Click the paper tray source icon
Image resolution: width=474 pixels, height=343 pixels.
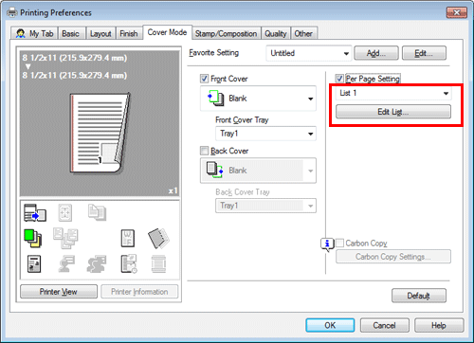pos(35,213)
